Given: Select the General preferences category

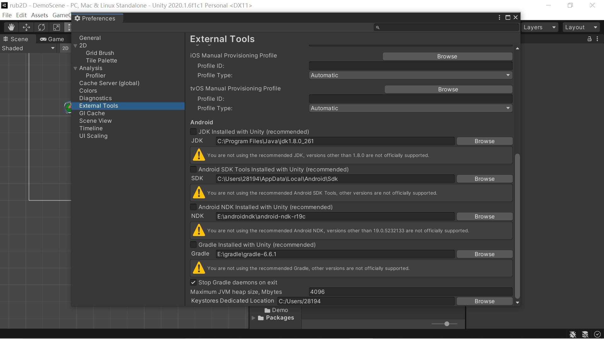Looking at the screenshot, I should point(90,38).
